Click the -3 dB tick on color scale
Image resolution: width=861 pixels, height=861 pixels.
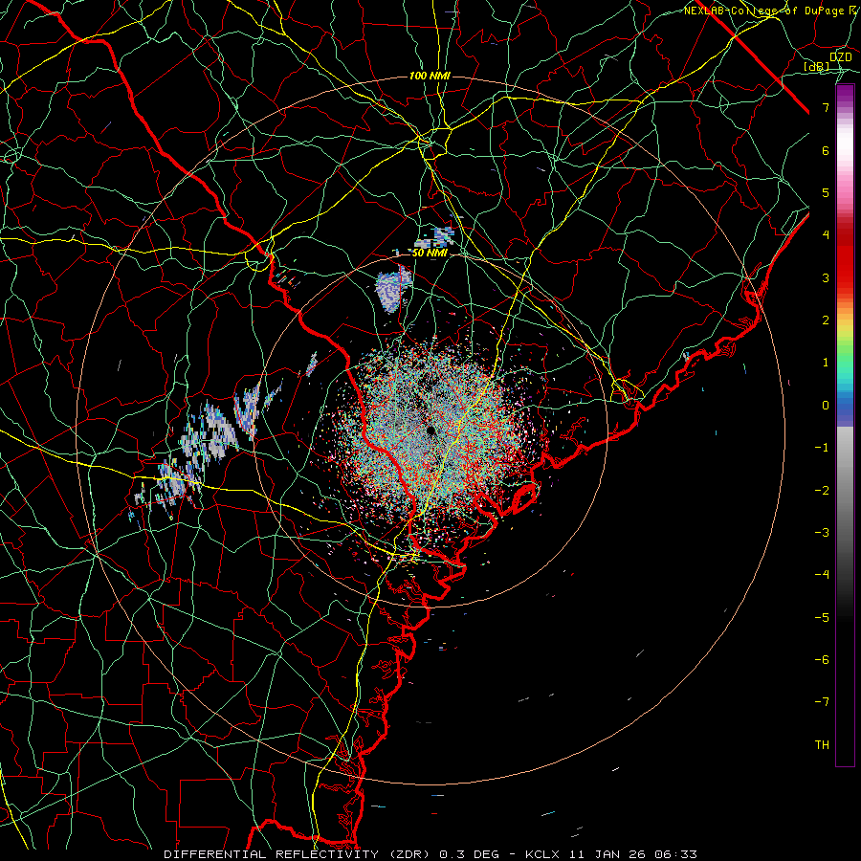click(822, 533)
